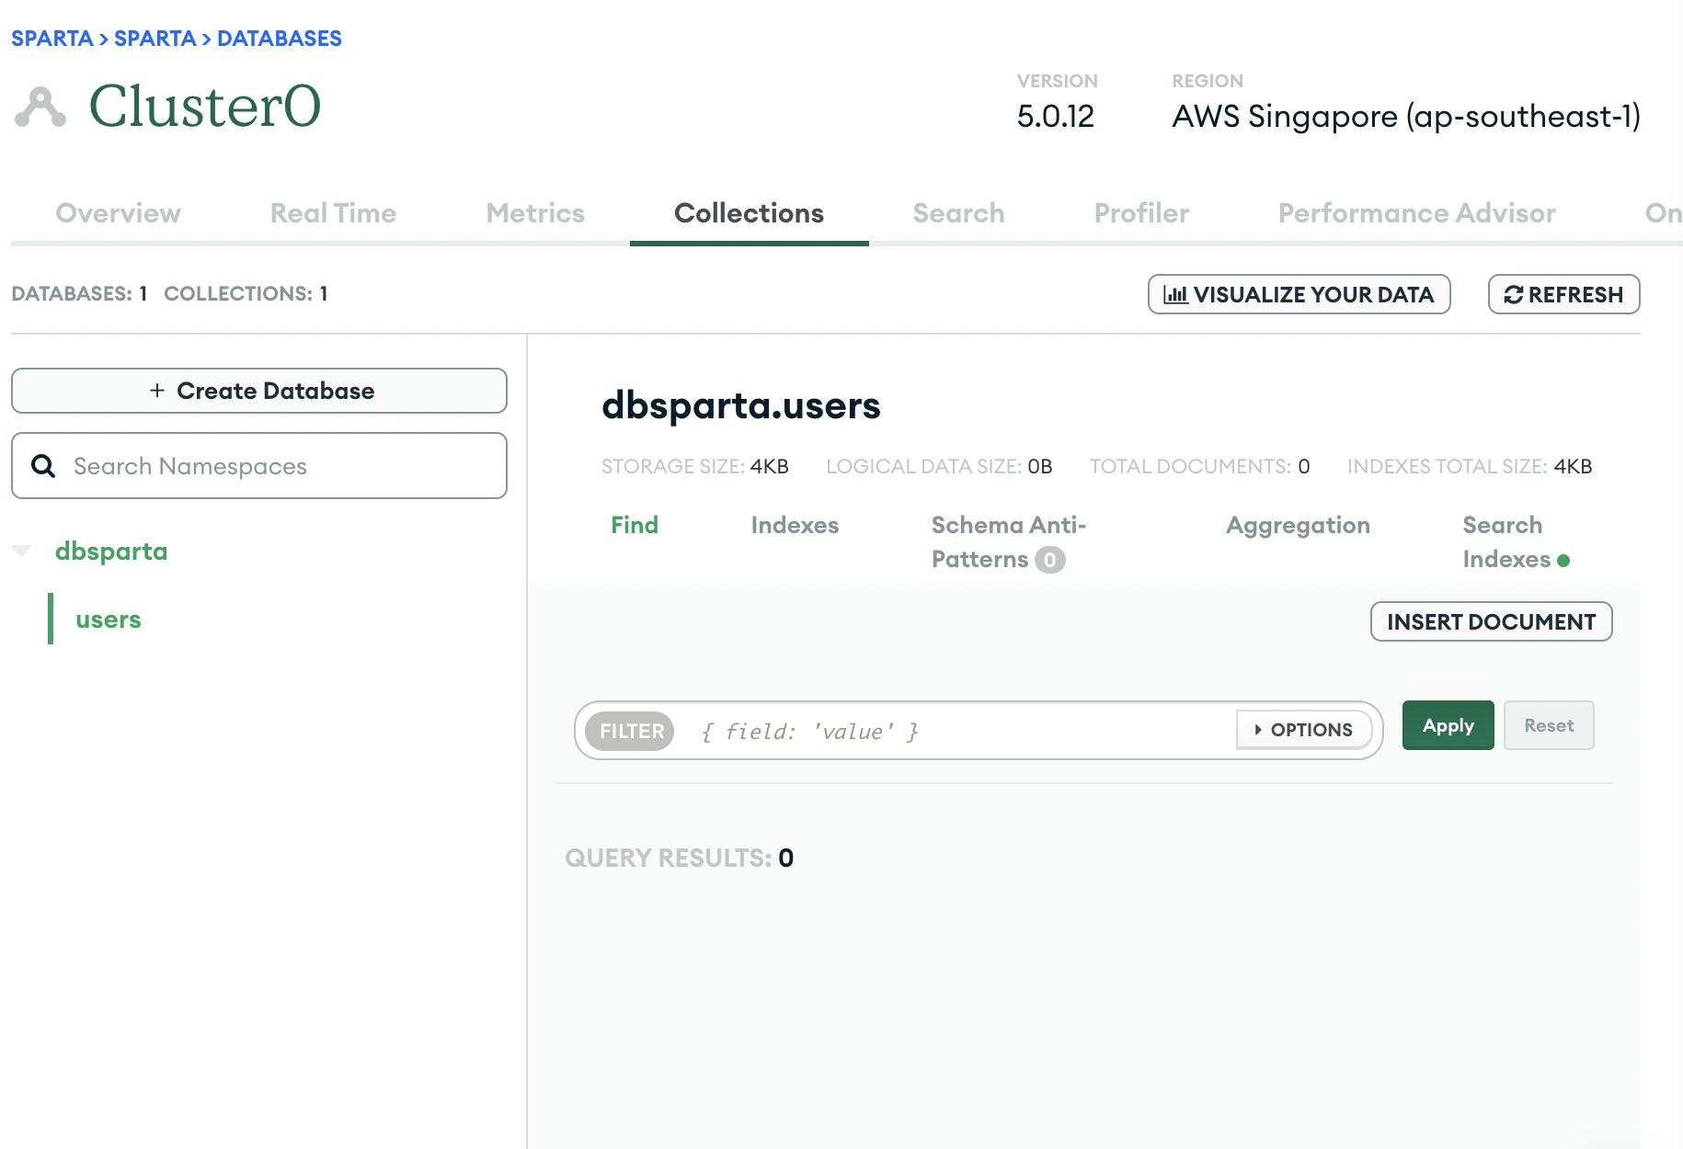Viewport: 1683px width, 1149px height.
Task: Click the magnifier icon in Search Namespaces
Action: 43,466
